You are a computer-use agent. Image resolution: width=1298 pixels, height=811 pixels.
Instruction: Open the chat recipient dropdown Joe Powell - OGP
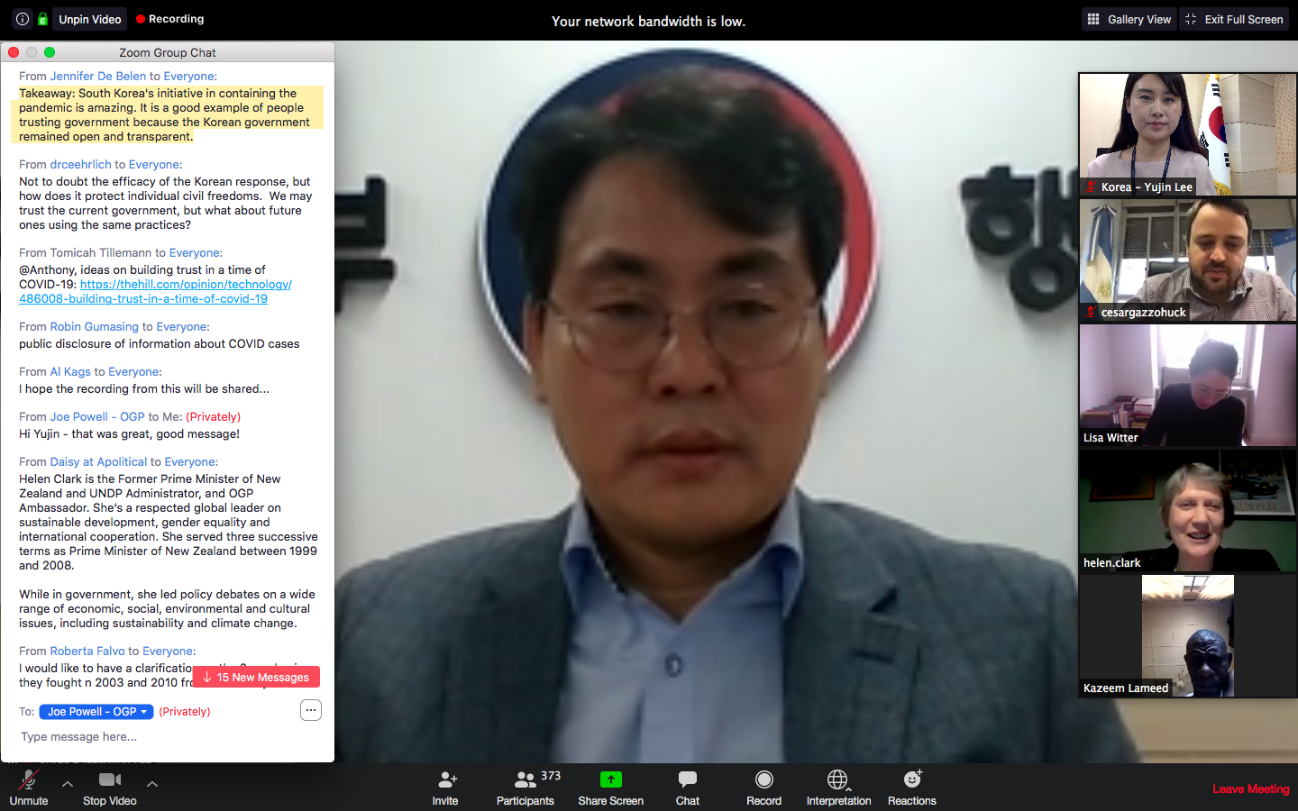pyautogui.click(x=96, y=712)
